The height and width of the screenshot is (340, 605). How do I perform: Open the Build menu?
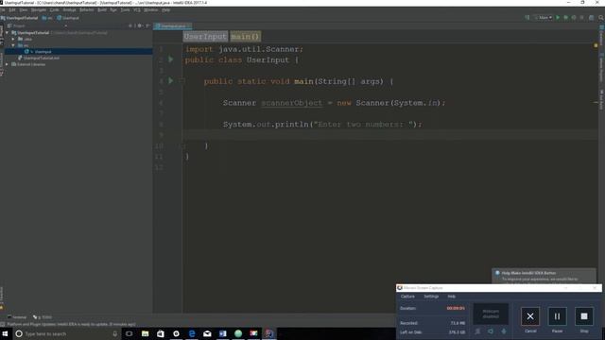tap(102, 10)
